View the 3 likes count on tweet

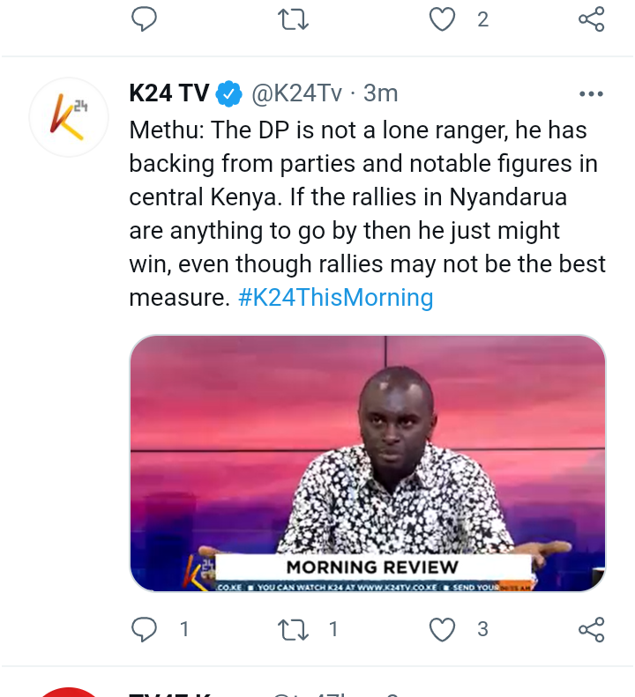(482, 629)
